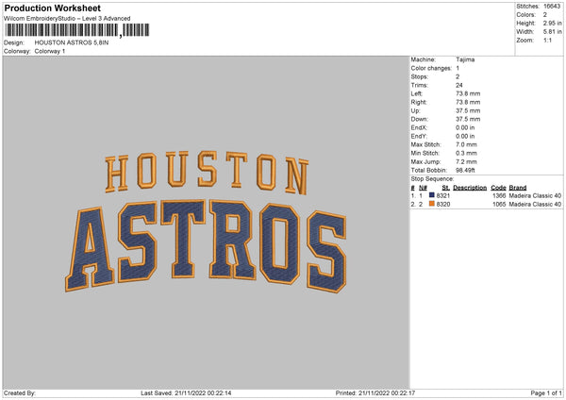Image resolution: width=566 pixels, height=400 pixels.
Task: Click the navy blue color swatch 8321
Action: [431, 195]
